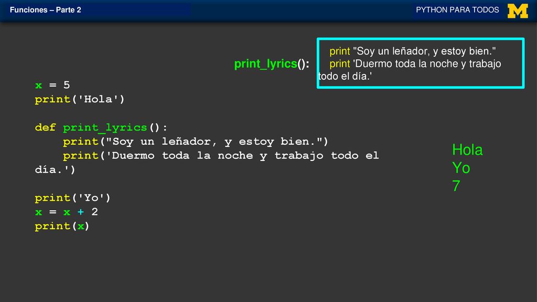This screenshot has width=537, height=302.
Task: Click the print("Soy un leñador, y estoy bien.") line
Action: click(x=196, y=142)
